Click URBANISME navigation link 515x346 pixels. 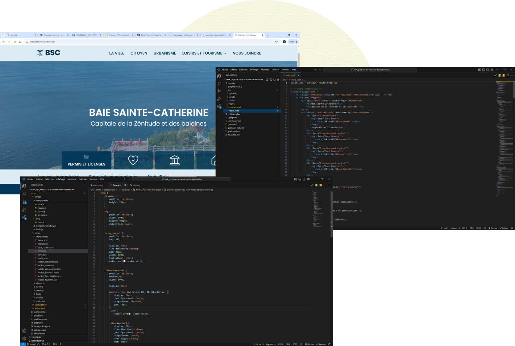(165, 53)
